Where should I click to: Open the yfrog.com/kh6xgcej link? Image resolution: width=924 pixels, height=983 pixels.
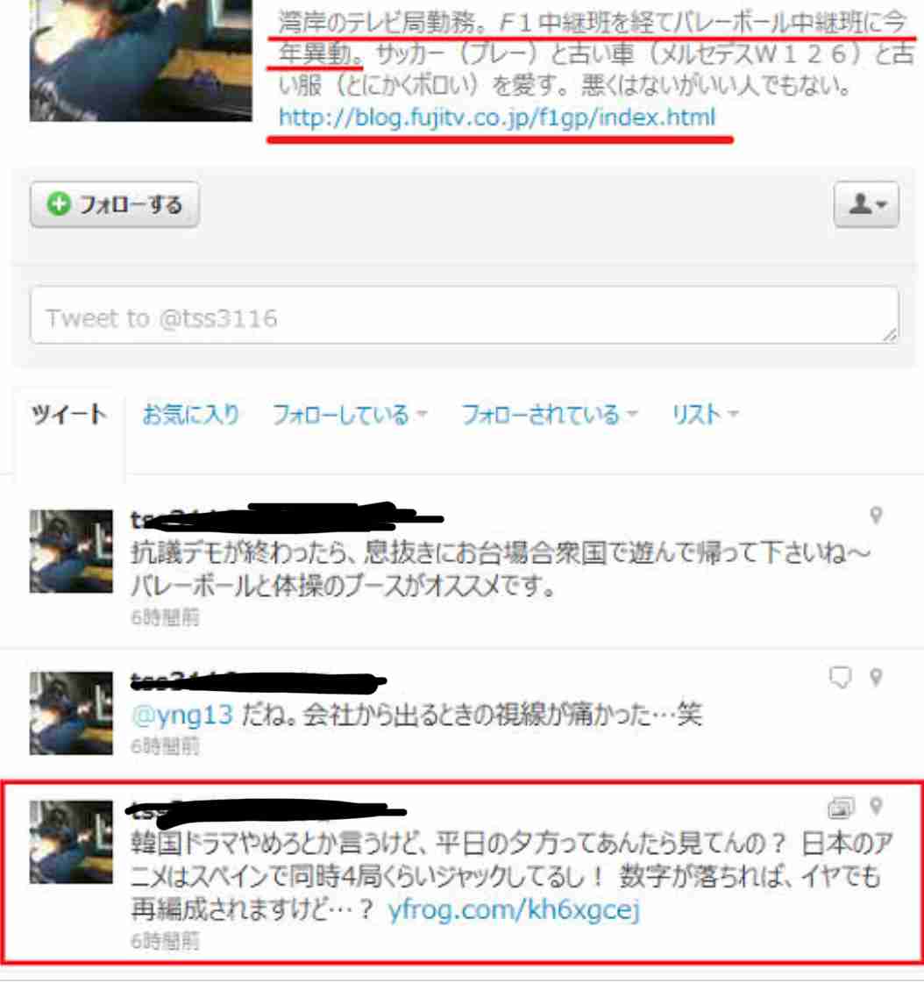pyautogui.click(x=514, y=909)
